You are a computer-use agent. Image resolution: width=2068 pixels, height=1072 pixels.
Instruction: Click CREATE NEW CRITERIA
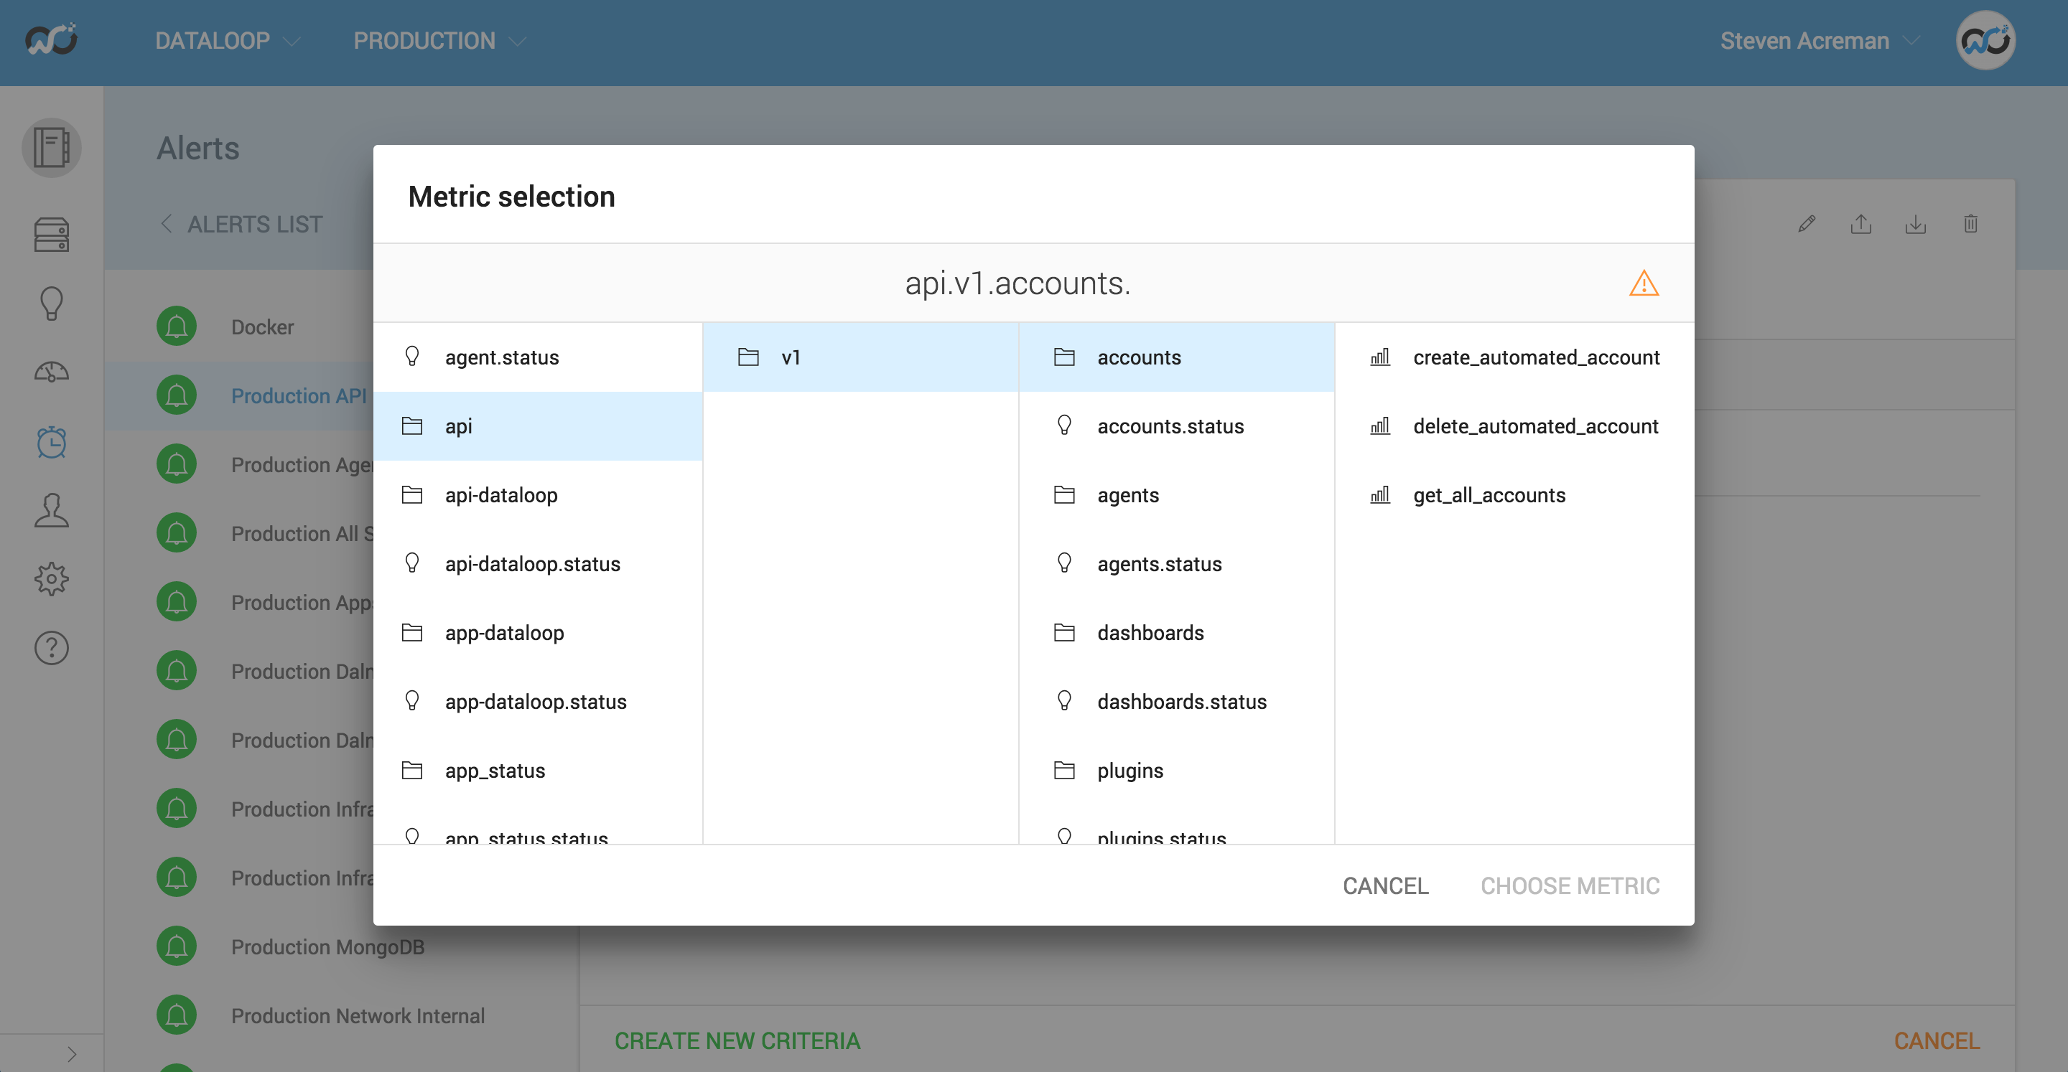click(737, 1040)
